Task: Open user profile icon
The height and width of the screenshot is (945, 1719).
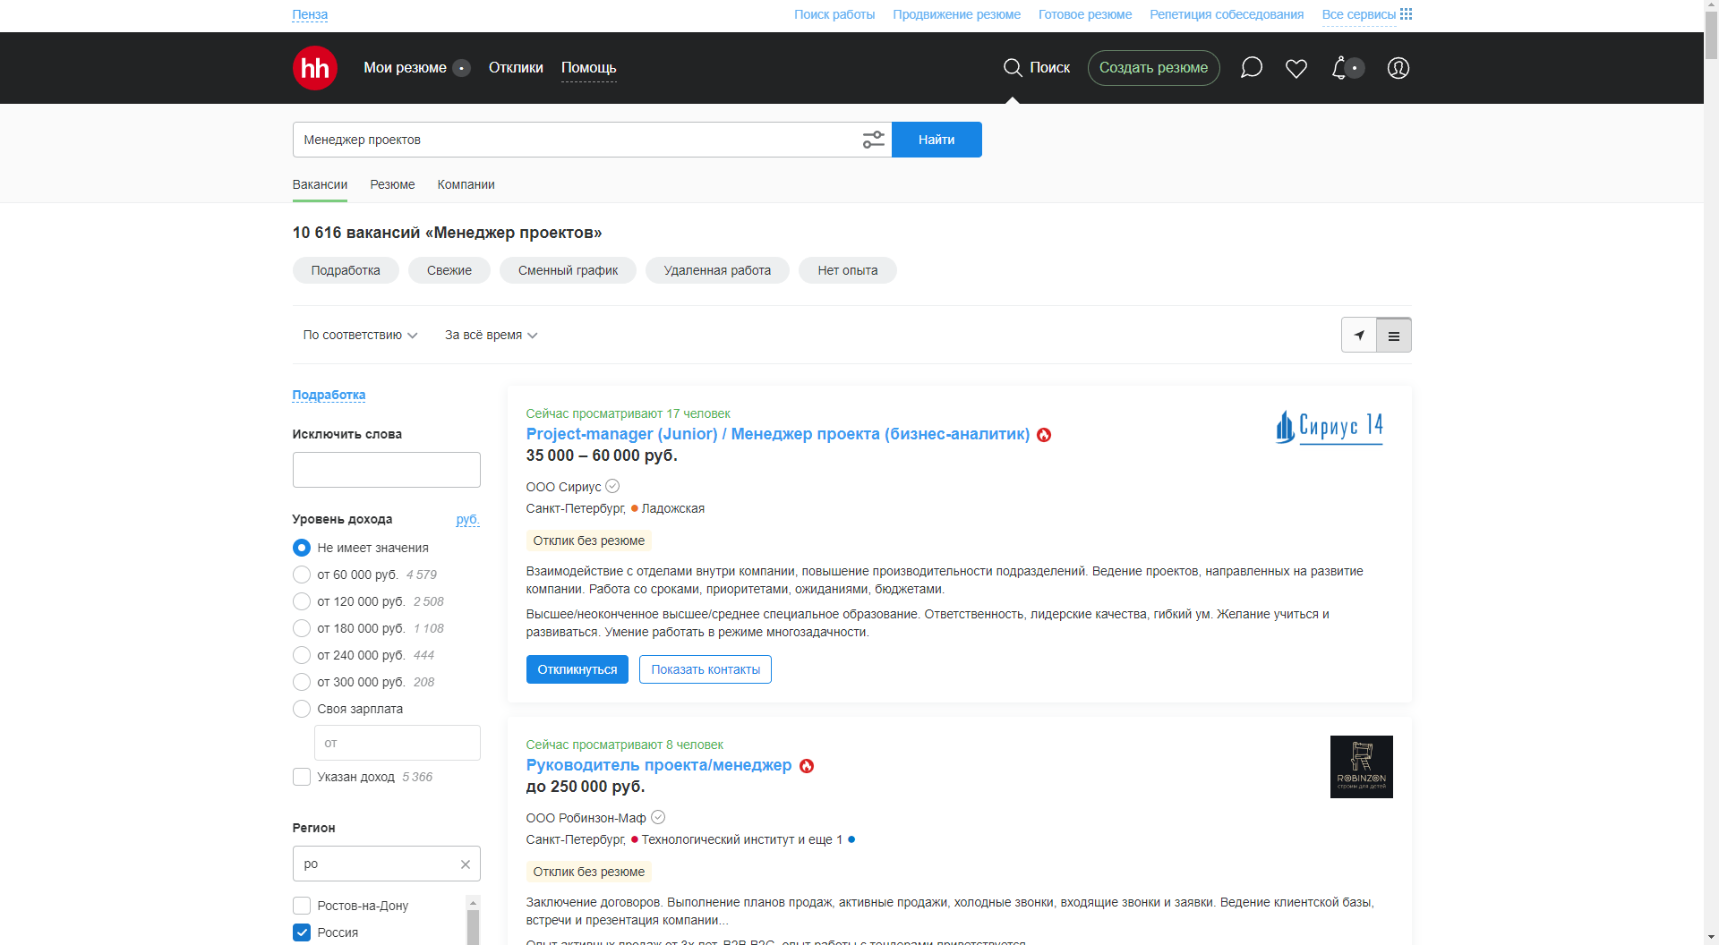Action: (x=1398, y=68)
